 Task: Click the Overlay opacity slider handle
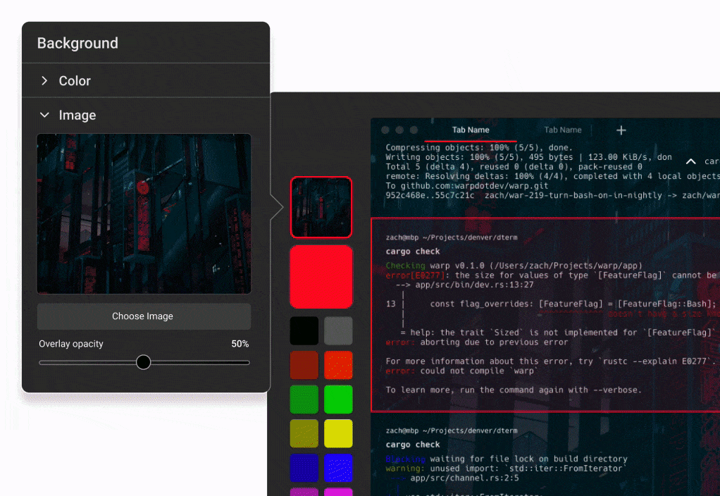coord(143,362)
